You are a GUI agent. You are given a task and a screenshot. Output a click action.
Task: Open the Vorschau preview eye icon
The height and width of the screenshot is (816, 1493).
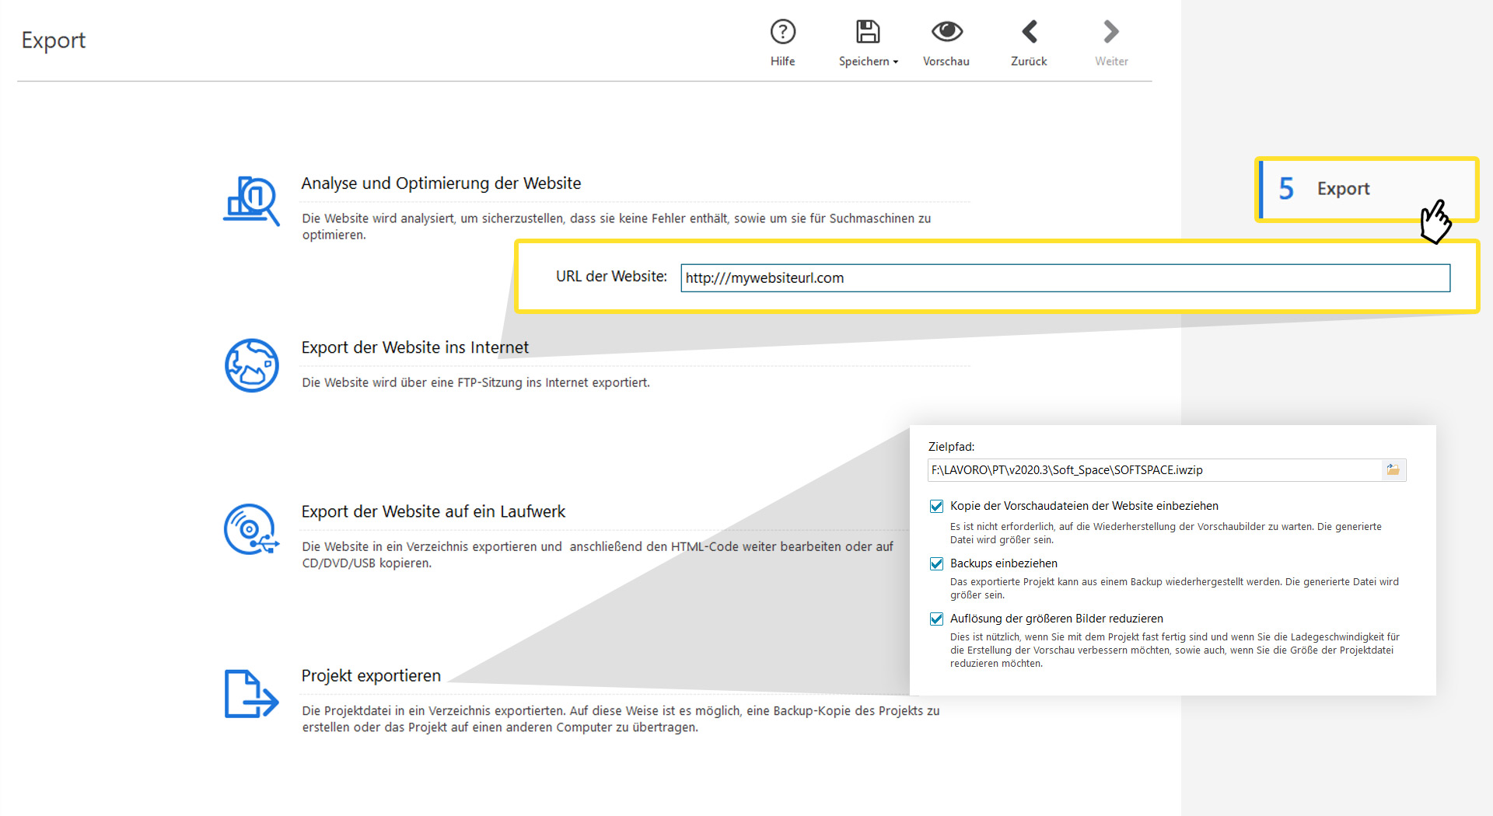946,32
